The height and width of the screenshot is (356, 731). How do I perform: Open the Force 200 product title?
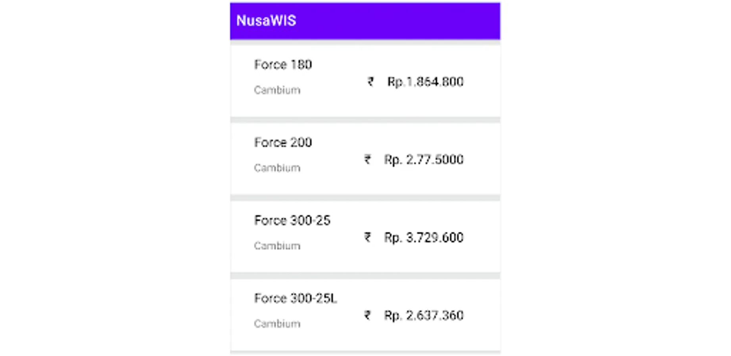(x=283, y=142)
